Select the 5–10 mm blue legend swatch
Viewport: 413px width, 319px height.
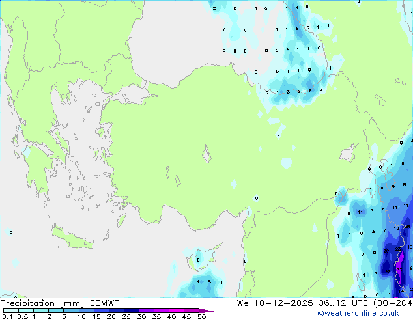tap(71, 311)
